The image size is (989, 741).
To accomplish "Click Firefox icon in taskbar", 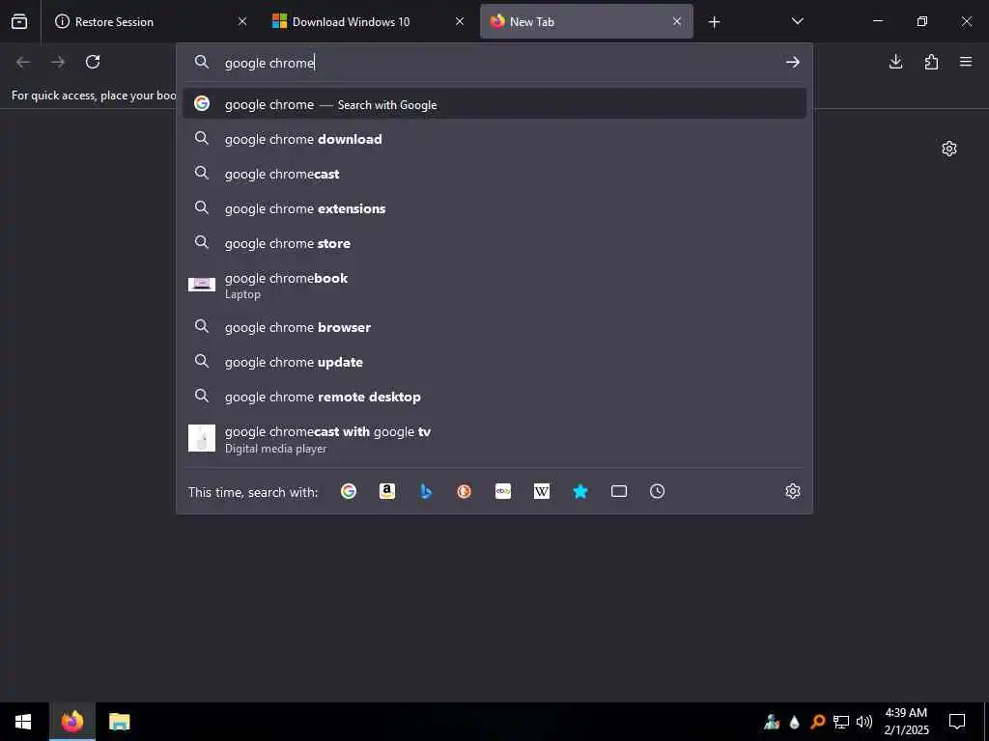I will tap(71, 722).
